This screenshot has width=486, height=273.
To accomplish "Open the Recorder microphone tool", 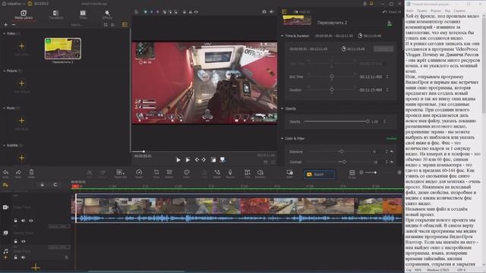I will [x=230, y=172].
